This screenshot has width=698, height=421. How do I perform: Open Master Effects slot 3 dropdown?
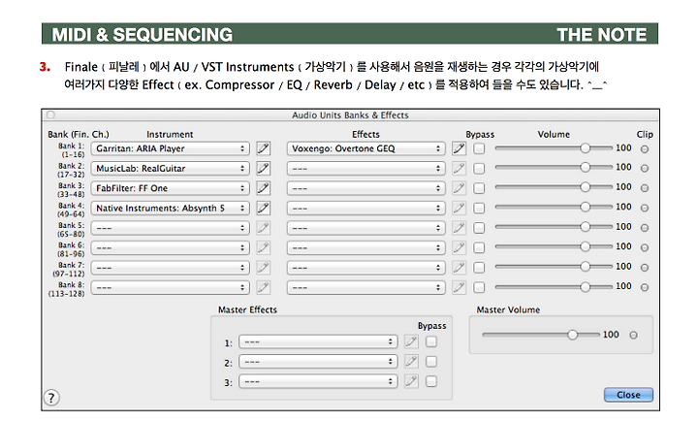(x=318, y=381)
